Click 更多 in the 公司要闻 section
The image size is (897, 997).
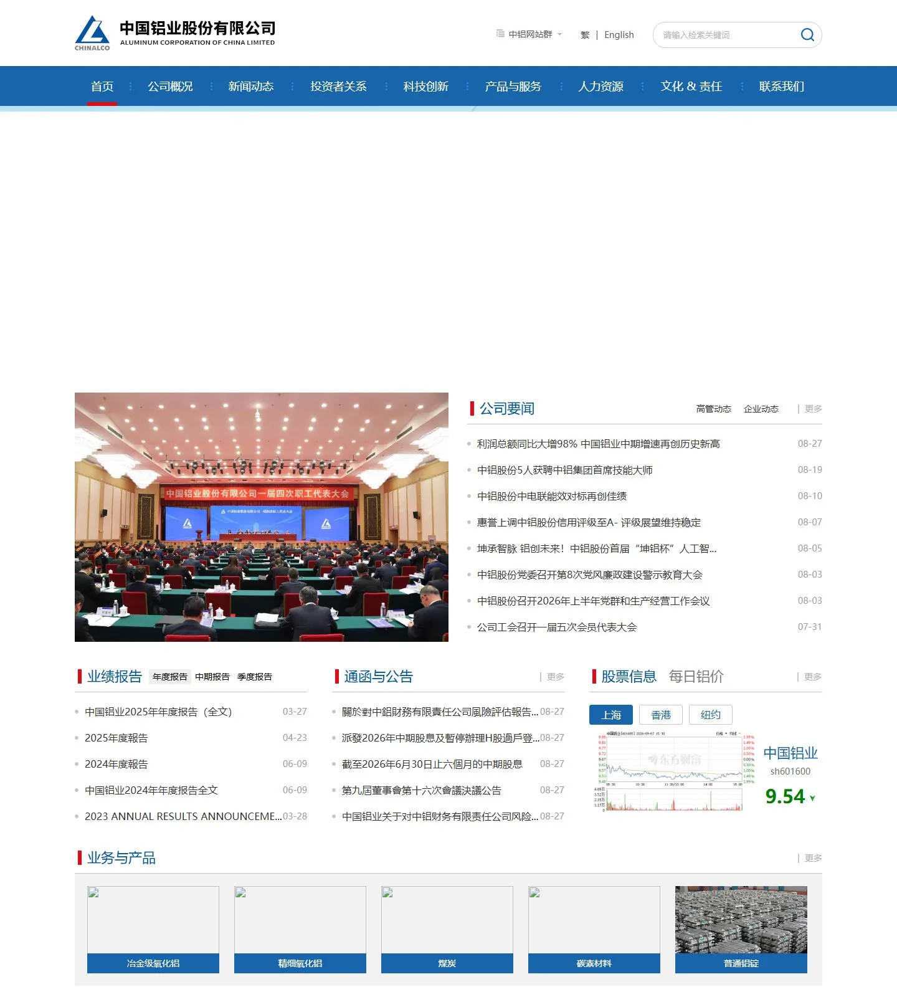point(814,409)
